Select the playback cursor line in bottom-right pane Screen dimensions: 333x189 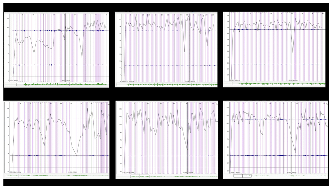(x=291, y=137)
